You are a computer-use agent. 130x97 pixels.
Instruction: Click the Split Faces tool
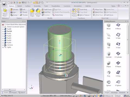(x=109, y=15)
